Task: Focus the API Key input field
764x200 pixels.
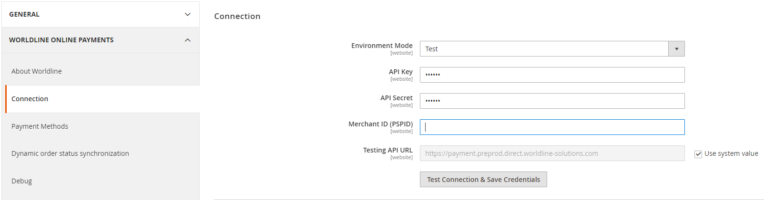Action: [552, 75]
